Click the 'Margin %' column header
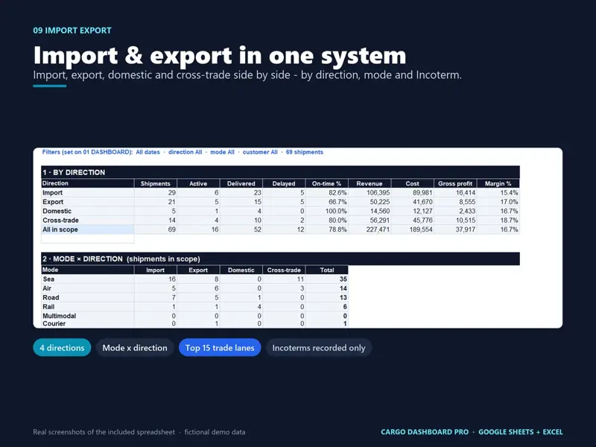The image size is (596, 447). pyautogui.click(x=498, y=183)
